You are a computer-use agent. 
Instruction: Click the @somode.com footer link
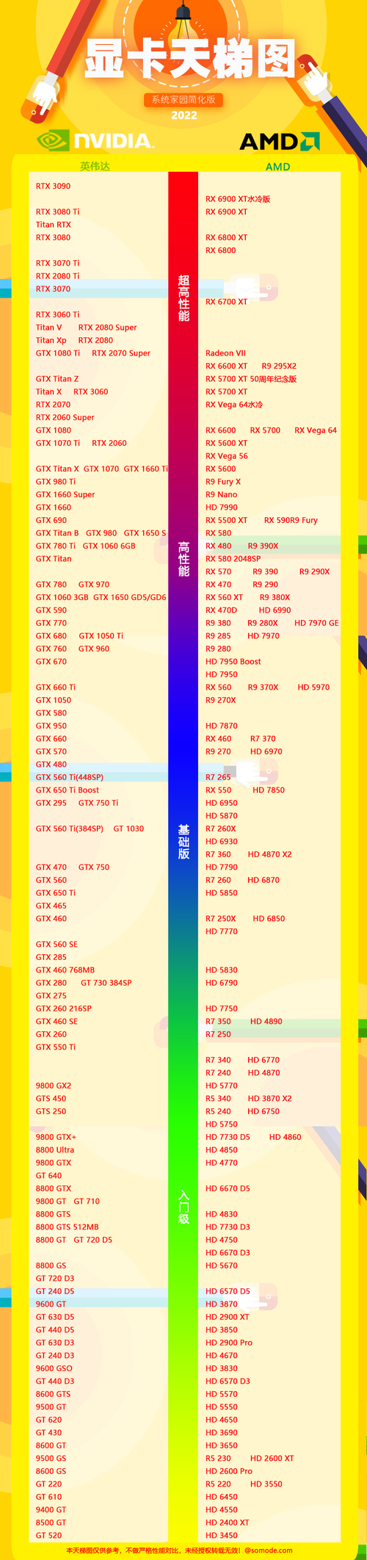pos(269,1552)
